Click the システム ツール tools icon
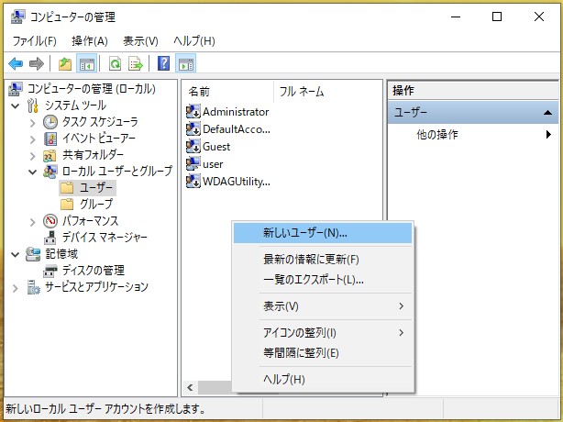The image size is (563, 422). [x=33, y=105]
